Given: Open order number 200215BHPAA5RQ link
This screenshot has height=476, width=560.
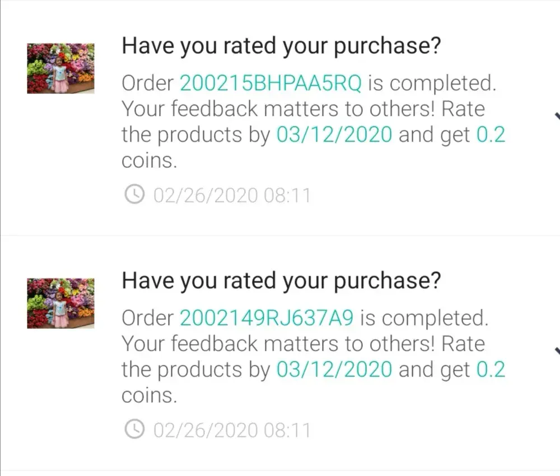Looking at the screenshot, I should coord(270,83).
